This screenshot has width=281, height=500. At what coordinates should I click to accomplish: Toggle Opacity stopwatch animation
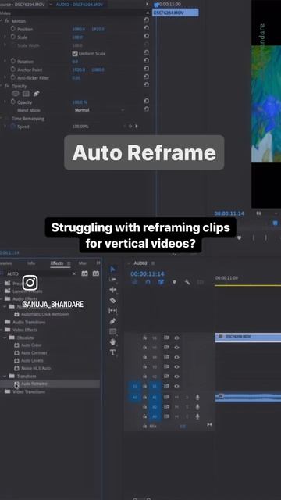point(13,102)
